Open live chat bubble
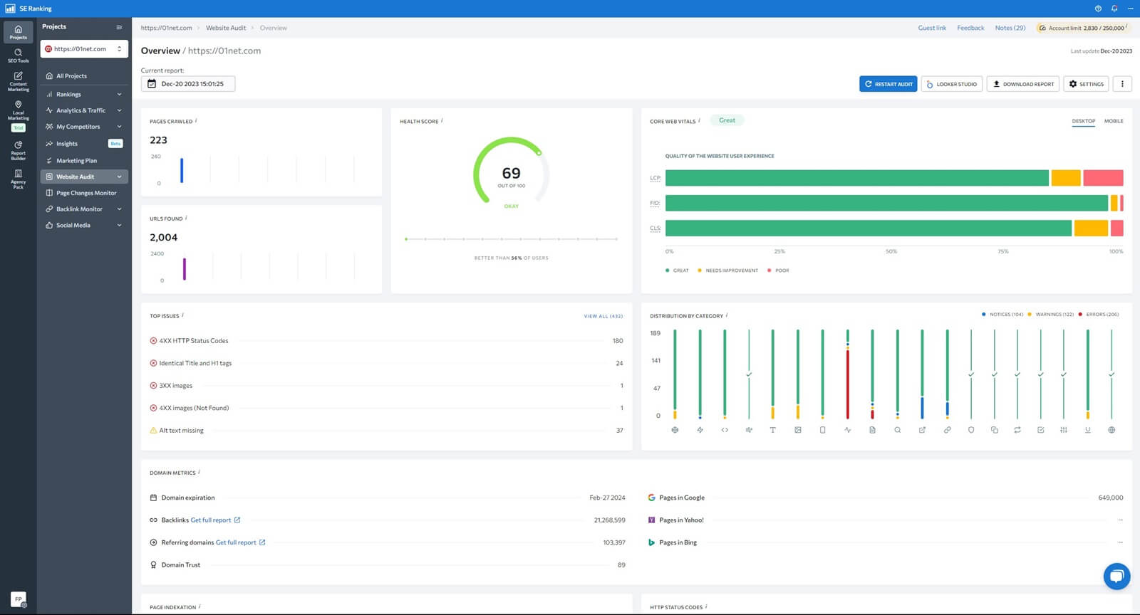The image size is (1140, 615). click(x=1116, y=576)
